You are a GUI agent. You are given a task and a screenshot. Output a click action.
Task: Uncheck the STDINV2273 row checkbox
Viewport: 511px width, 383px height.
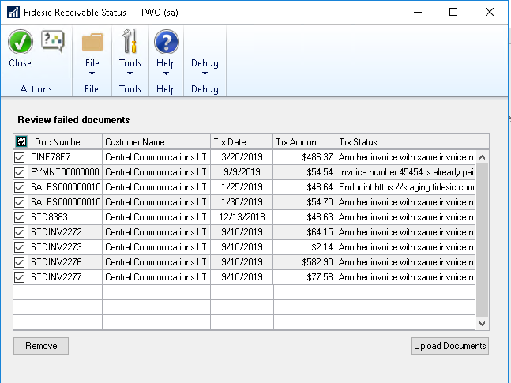(20, 247)
